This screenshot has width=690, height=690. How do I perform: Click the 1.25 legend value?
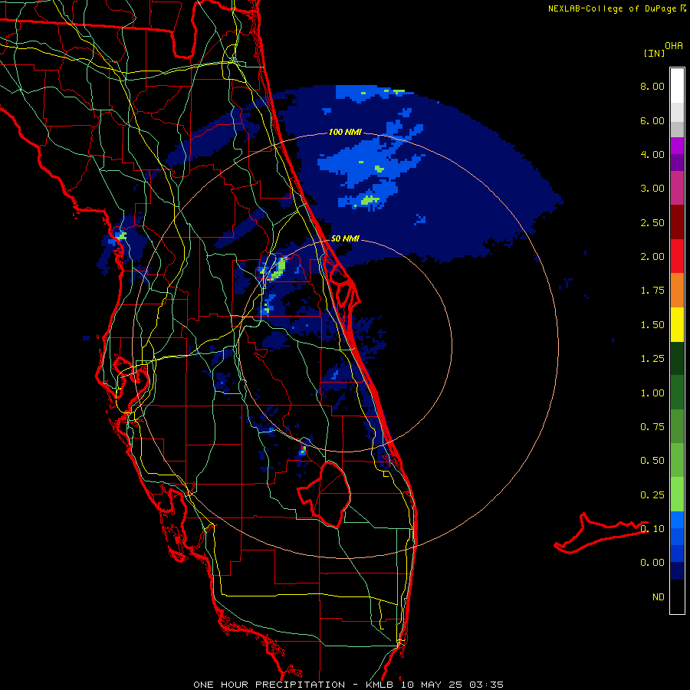tap(652, 359)
